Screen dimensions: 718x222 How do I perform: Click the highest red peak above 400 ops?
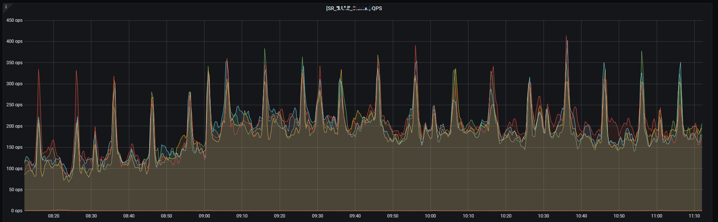(x=566, y=36)
